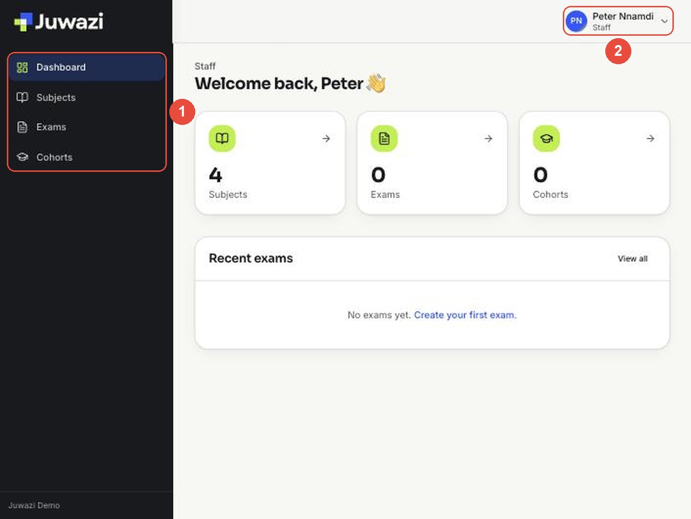
Task: Click the No exams yet text
Action: [x=379, y=315]
